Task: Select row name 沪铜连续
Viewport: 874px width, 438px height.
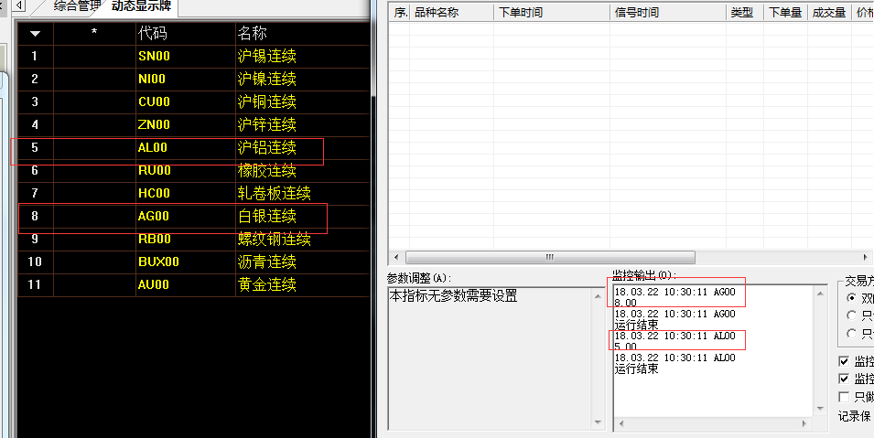Action: [x=266, y=102]
